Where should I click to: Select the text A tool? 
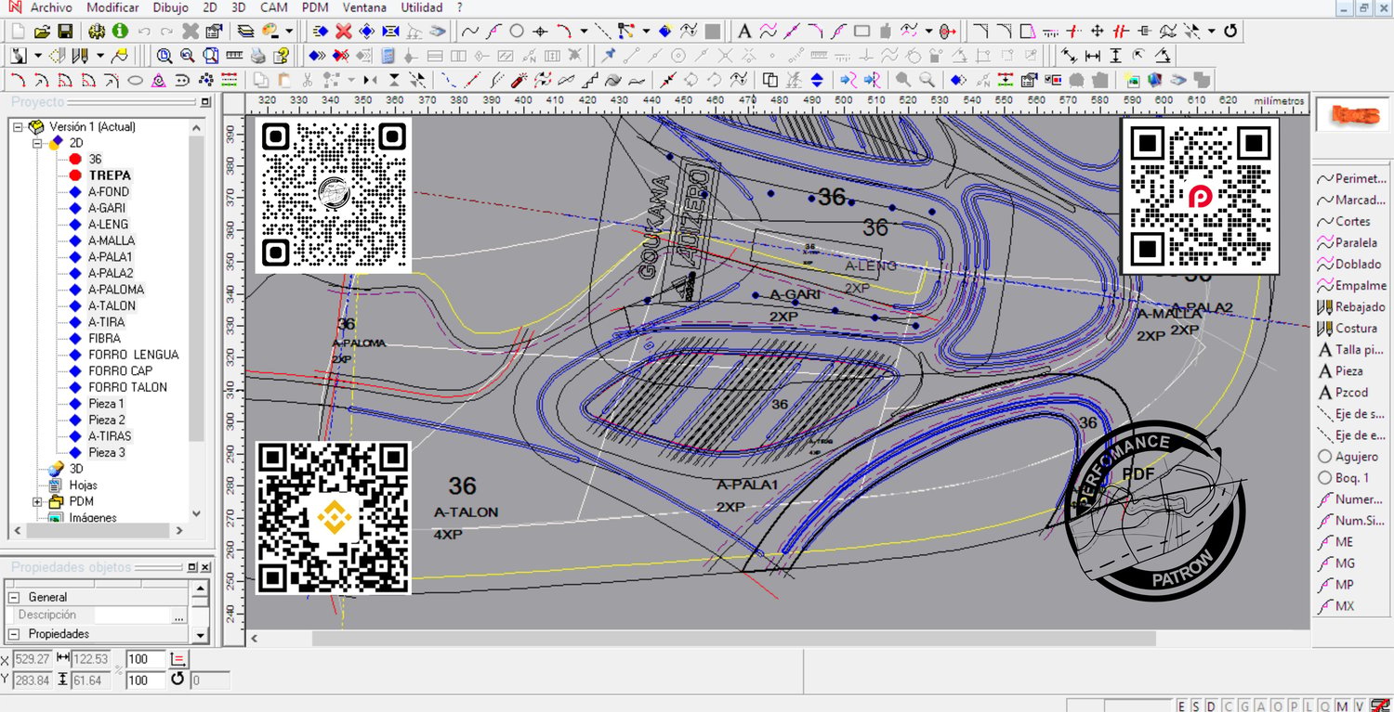point(744,32)
